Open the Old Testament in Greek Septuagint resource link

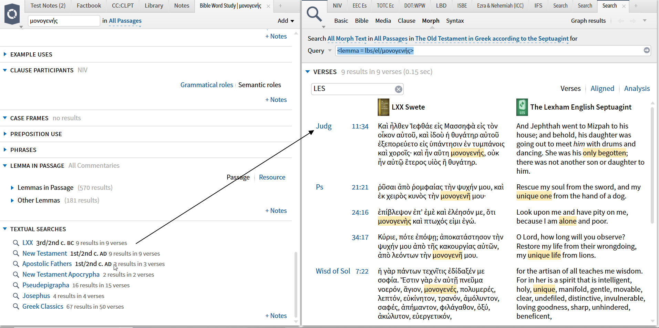492,39
